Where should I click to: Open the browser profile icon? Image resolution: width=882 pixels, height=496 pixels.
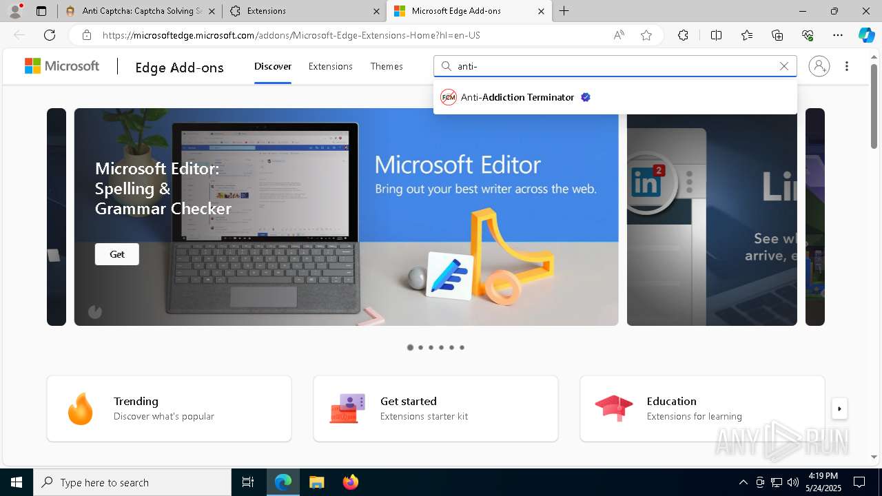click(14, 11)
